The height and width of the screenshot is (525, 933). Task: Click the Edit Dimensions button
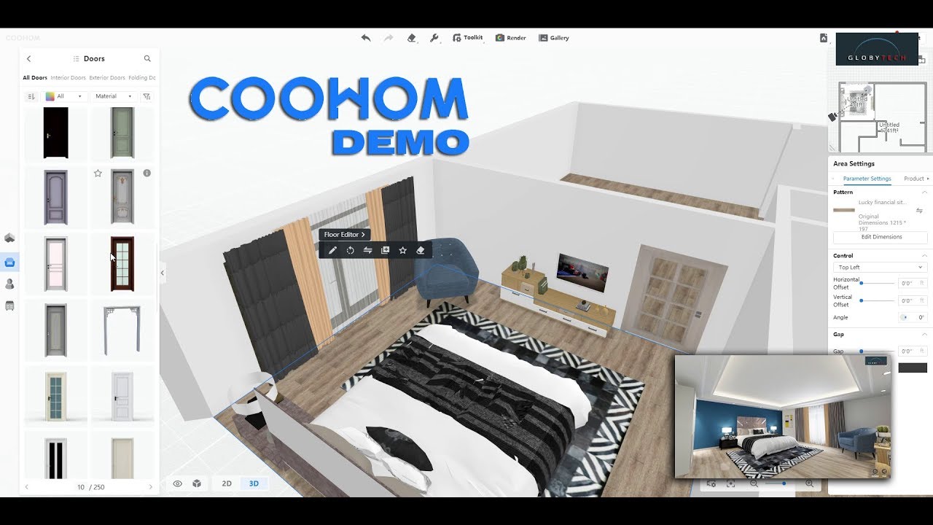point(881,237)
